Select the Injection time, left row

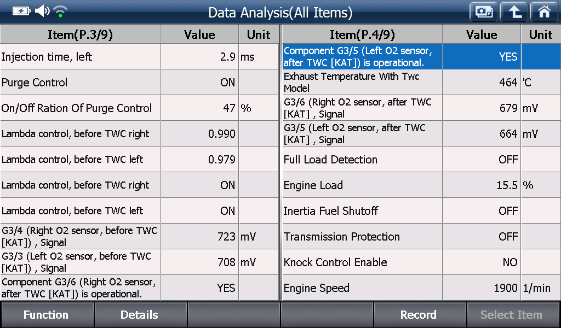[140, 56]
